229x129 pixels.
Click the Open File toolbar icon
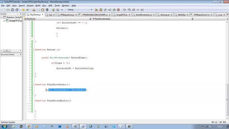(x=8, y=10)
